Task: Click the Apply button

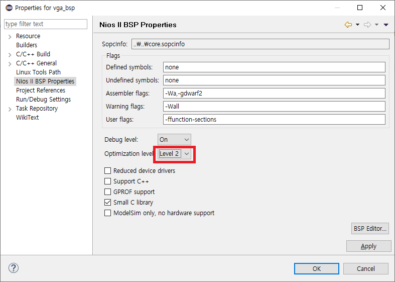Action: 368,246
